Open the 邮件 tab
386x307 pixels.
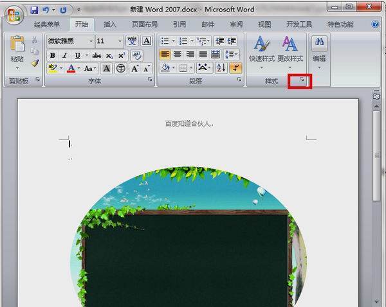(x=208, y=24)
